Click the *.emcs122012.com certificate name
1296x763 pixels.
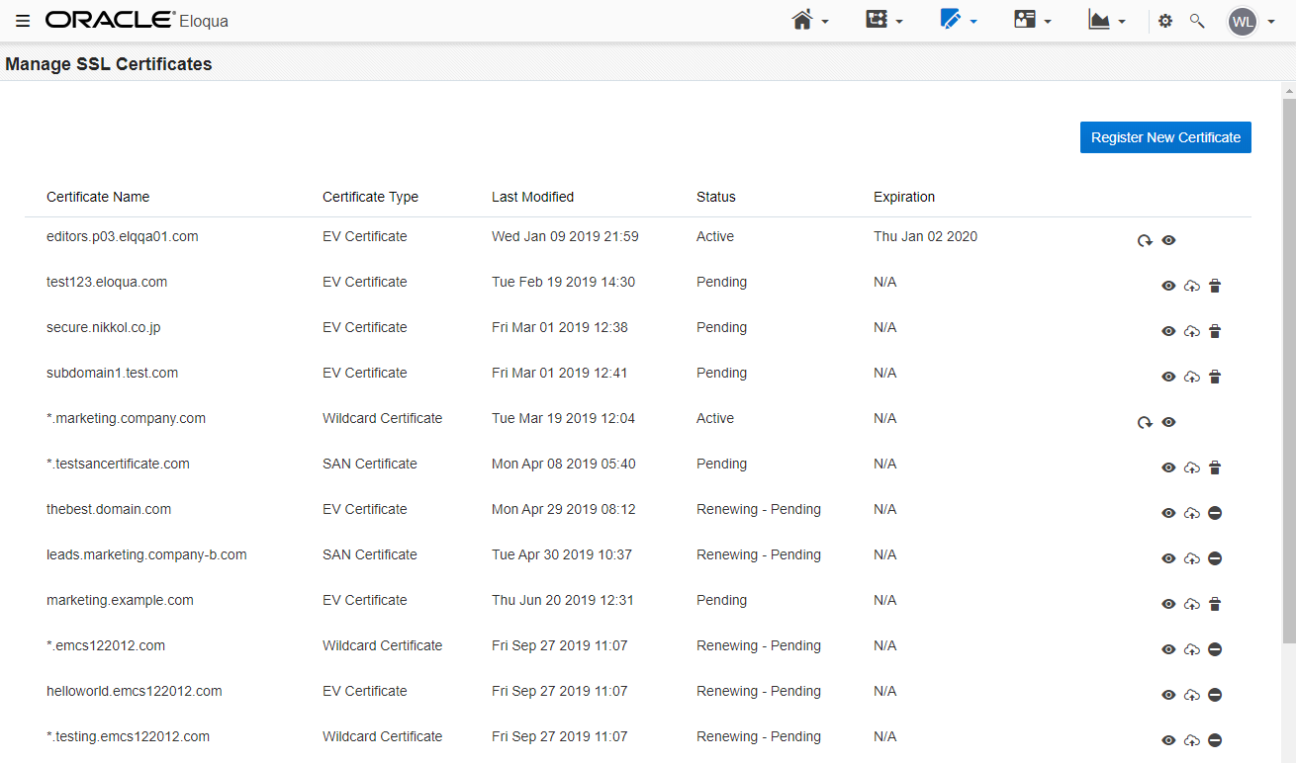coord(106,645)
